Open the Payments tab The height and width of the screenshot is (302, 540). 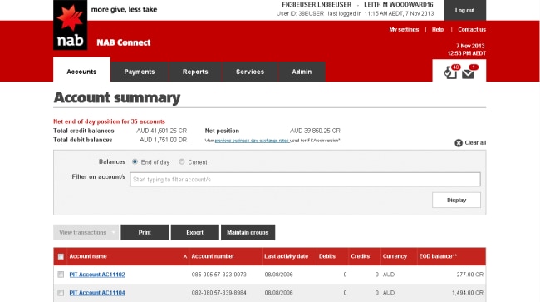click(140, 72)
